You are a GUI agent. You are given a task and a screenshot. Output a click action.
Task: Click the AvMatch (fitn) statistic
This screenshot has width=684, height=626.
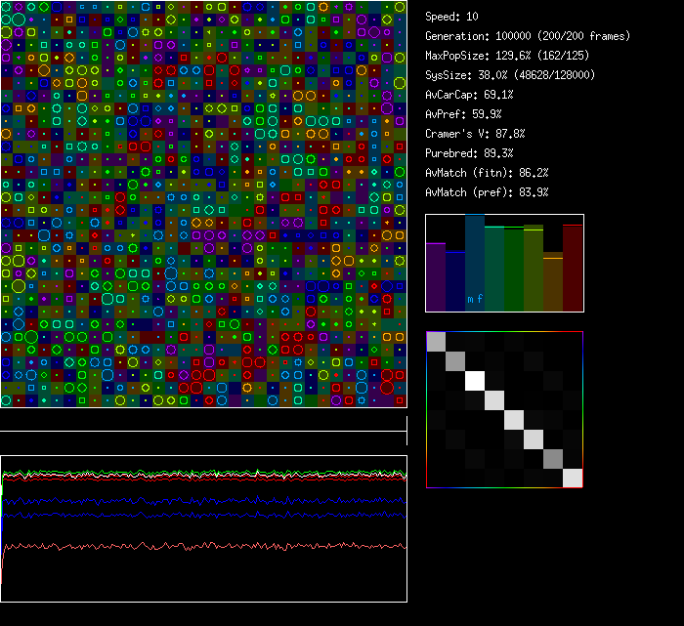[x=487, y=173]
